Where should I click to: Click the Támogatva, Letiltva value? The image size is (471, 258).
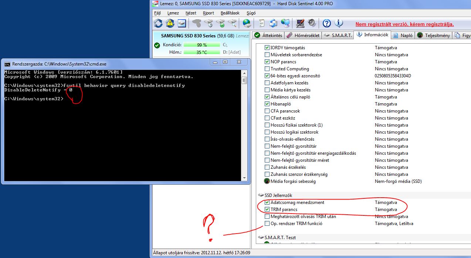pyautogui.click(x=394, y=224)
